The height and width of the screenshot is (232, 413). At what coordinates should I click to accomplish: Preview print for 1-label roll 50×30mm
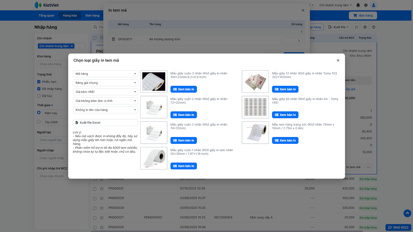click(x=184, y=166)
